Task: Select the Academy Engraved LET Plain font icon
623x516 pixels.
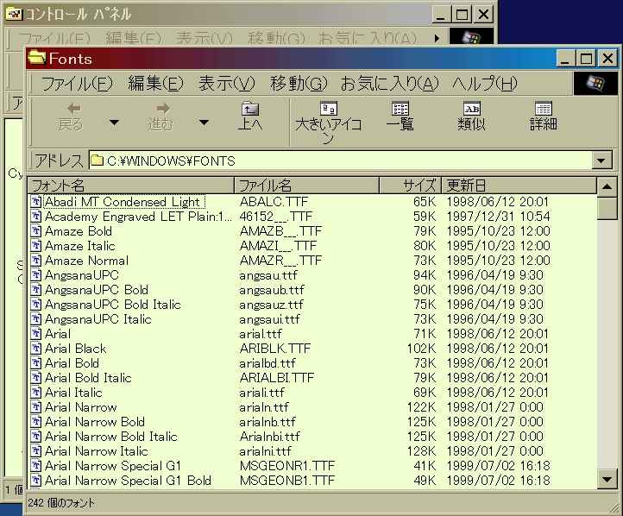Action: pyautogui.click(x=36, y=216)
